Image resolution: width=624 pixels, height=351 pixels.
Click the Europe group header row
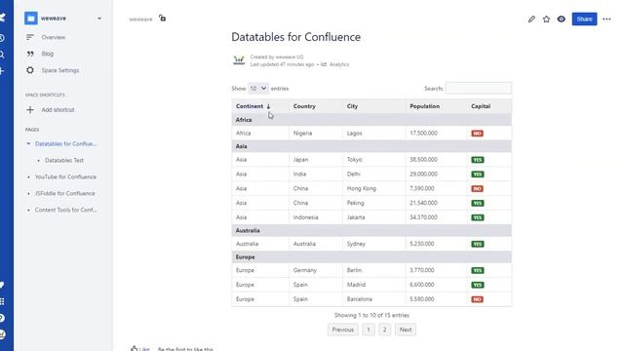[371, 257]
